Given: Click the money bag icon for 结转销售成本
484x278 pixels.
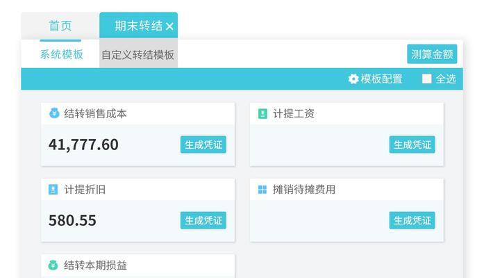Looking at the screenshot, I should [x=54, y=113].
